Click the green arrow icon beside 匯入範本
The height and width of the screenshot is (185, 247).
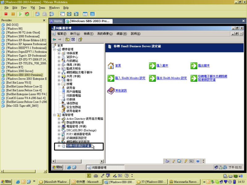coord(152,66)
